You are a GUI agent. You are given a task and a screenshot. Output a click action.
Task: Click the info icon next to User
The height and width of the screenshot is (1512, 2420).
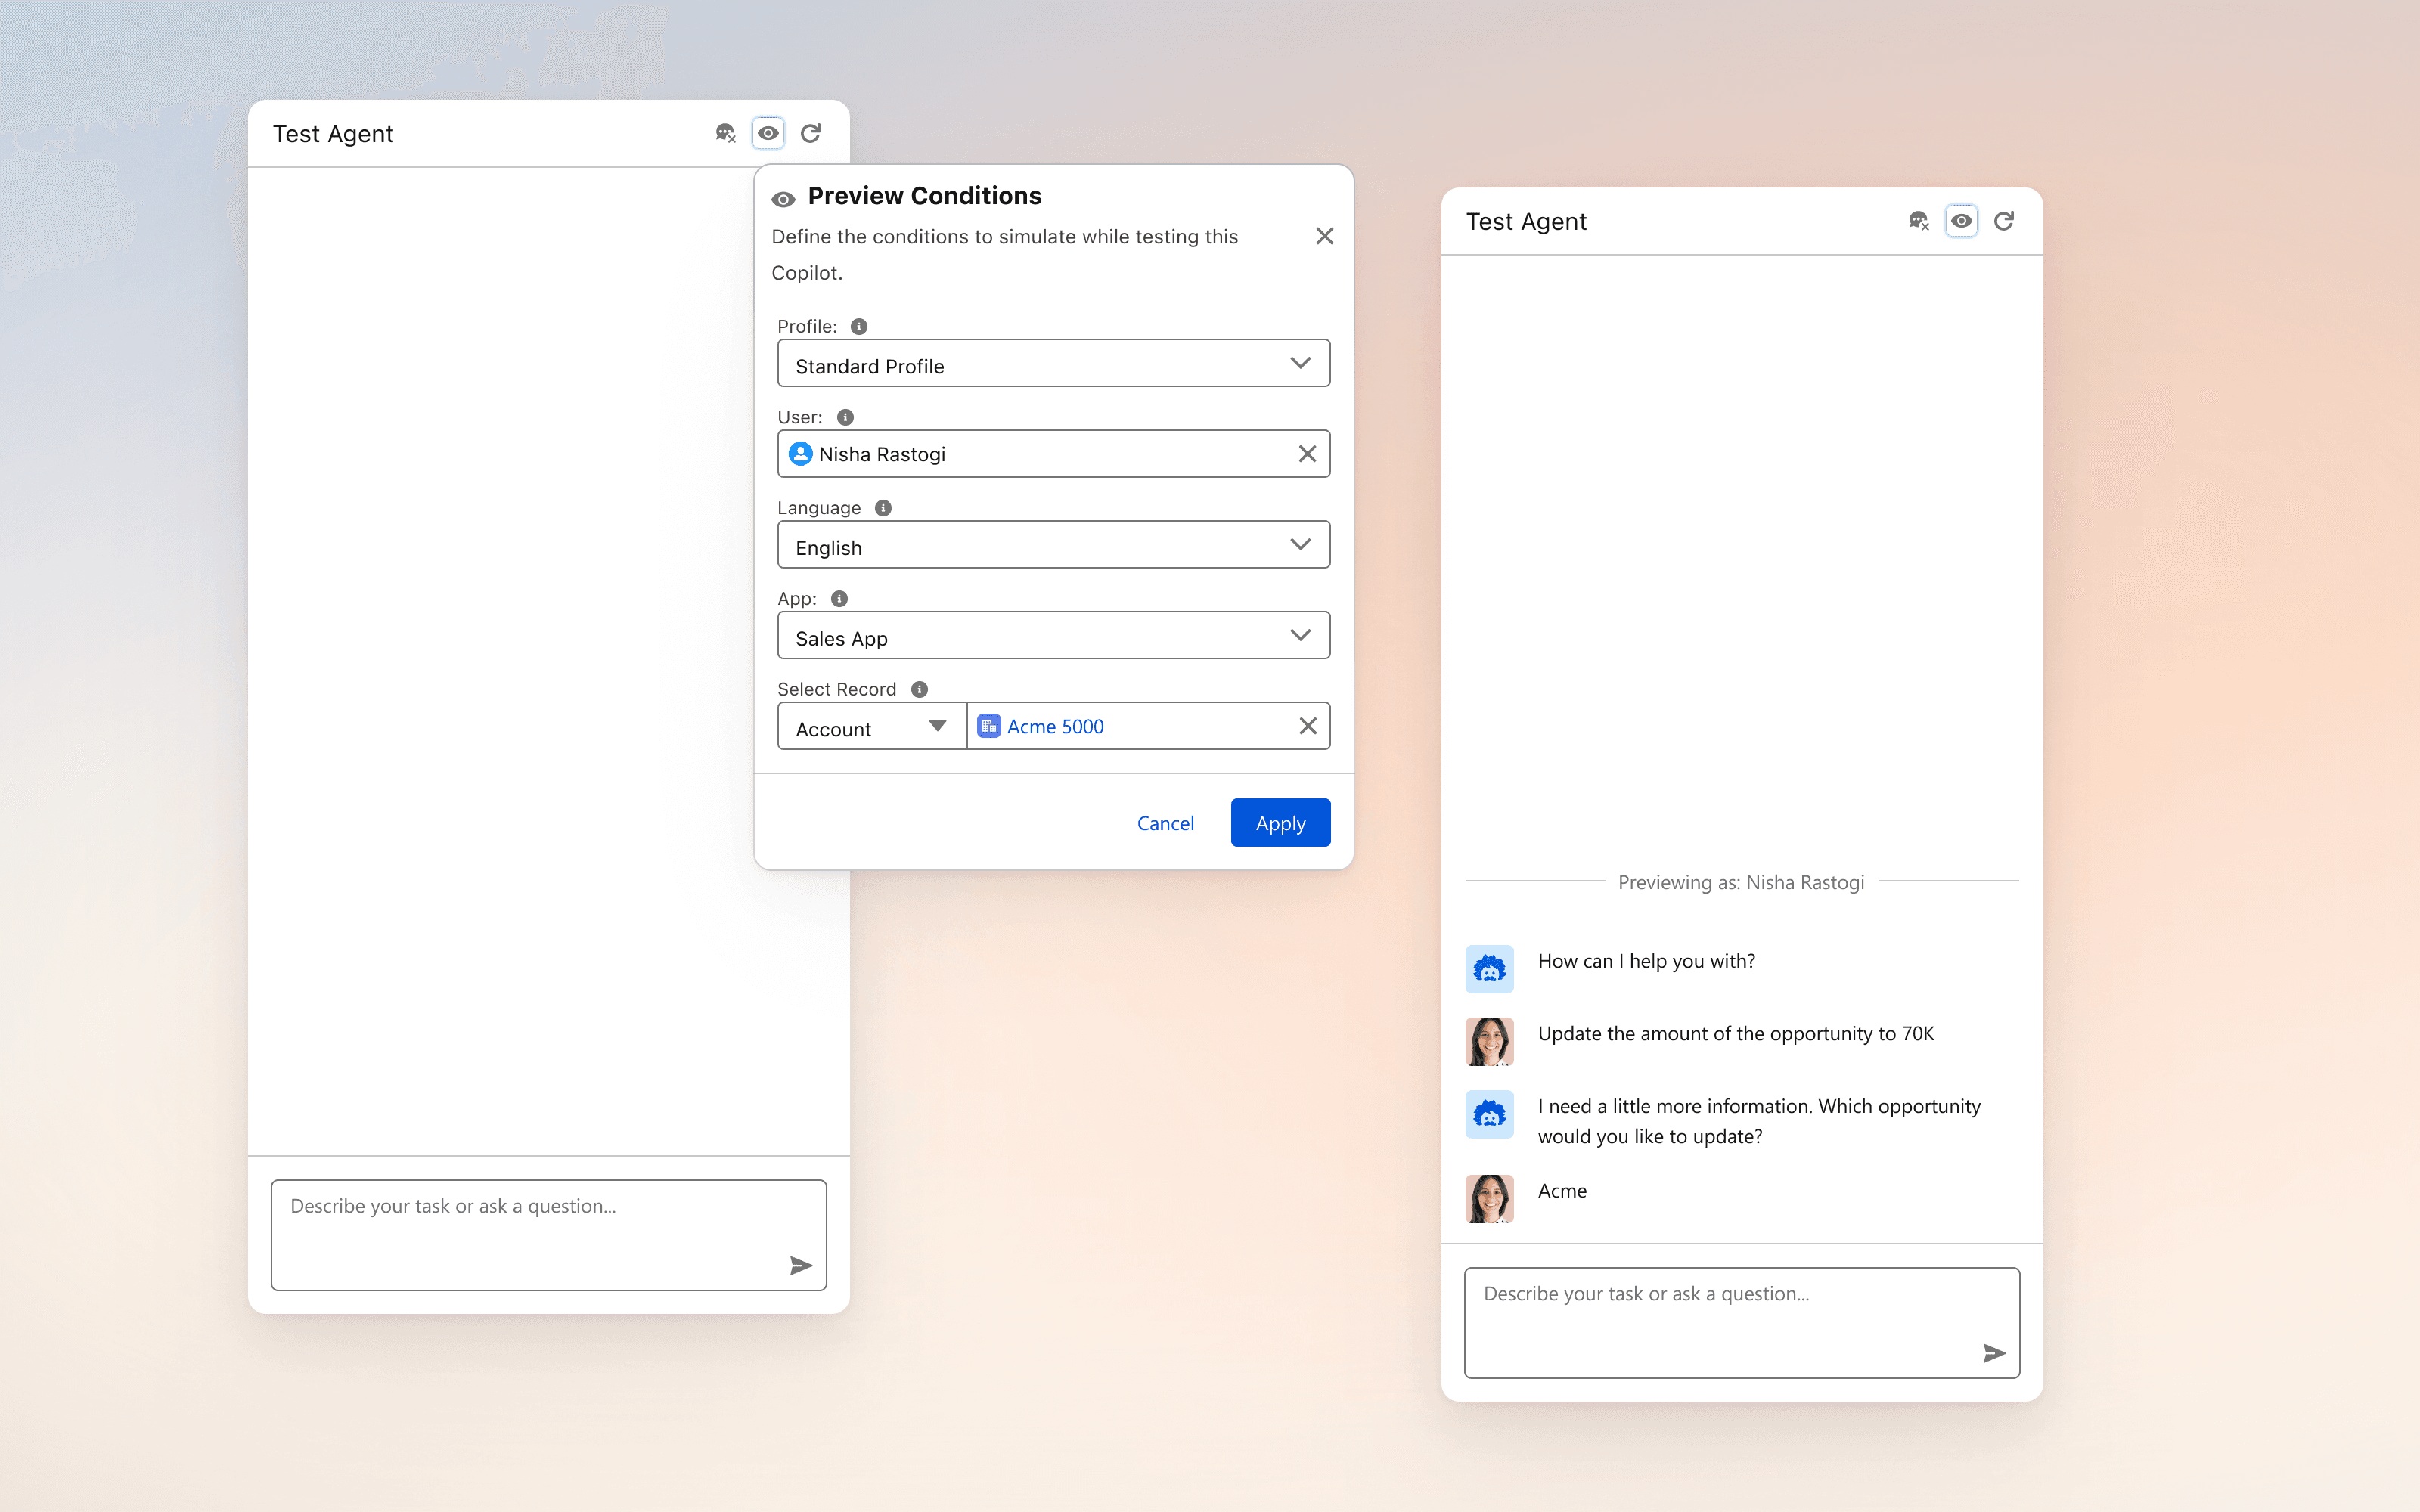[x=845, y=417]
